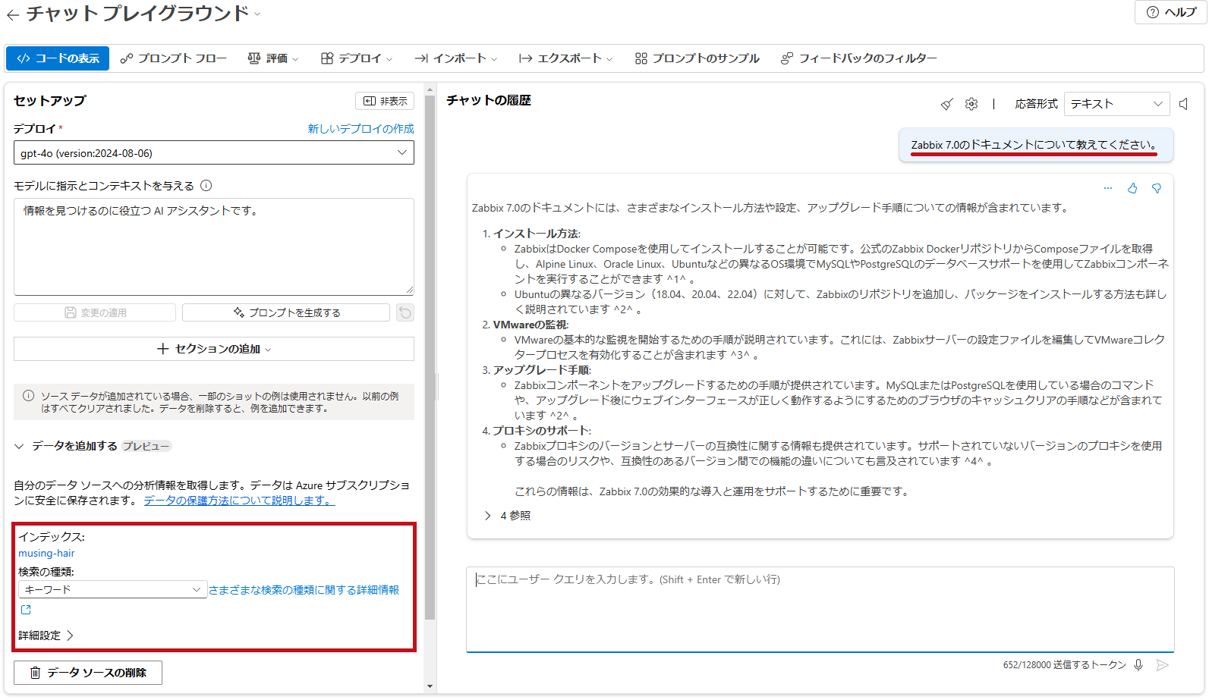Open the エクスポート menu
This screenshot has height=700, width=1209.
pyautogui.click(x=565, y=58)
